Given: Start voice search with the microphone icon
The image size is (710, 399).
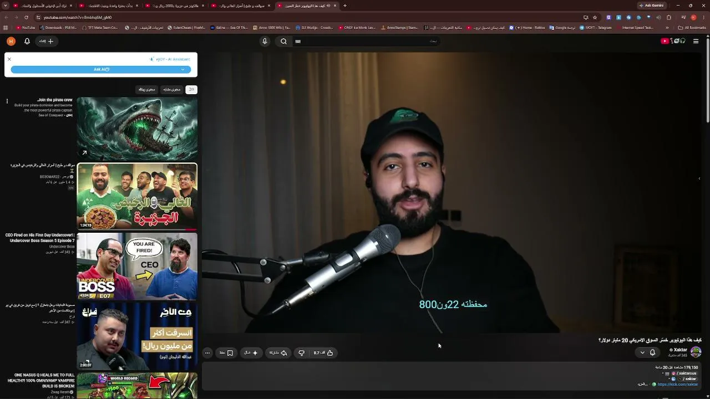Looking at the screenshot, I should 265,41.
